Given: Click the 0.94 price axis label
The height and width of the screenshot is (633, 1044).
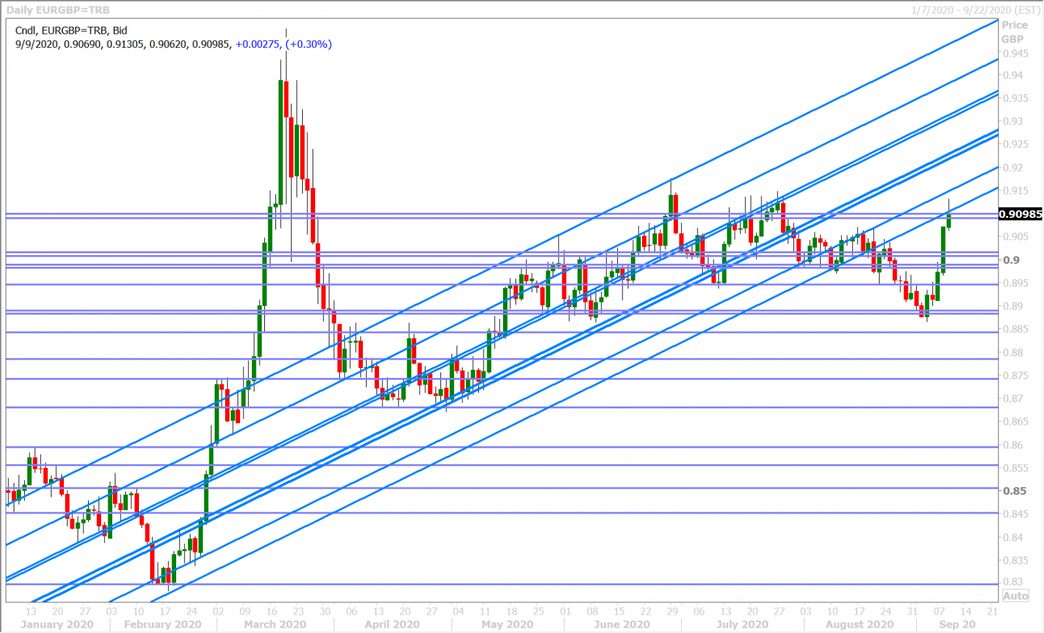Looking at the screenshot, I should click(1013, 75).
